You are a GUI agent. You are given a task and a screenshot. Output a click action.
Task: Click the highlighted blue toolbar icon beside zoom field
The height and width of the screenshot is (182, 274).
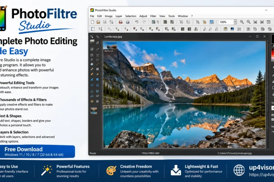212,22
